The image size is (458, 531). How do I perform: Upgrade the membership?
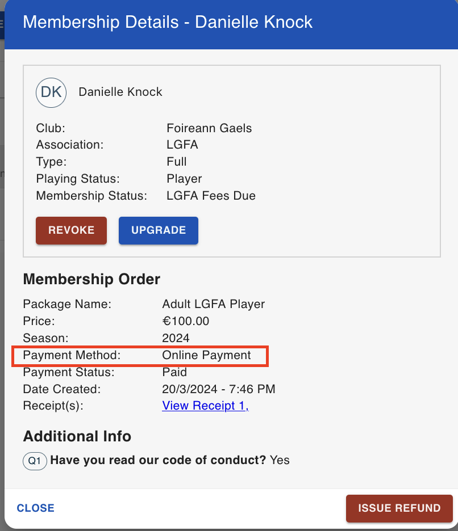159,230
